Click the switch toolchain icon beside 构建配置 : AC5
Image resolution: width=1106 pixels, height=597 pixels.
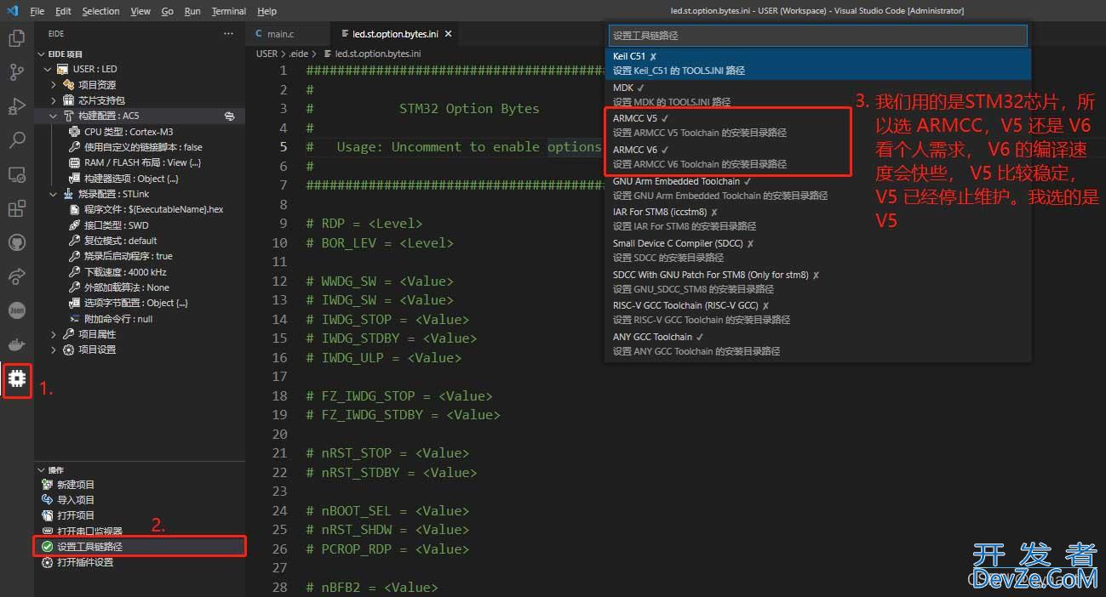[229, 116]
